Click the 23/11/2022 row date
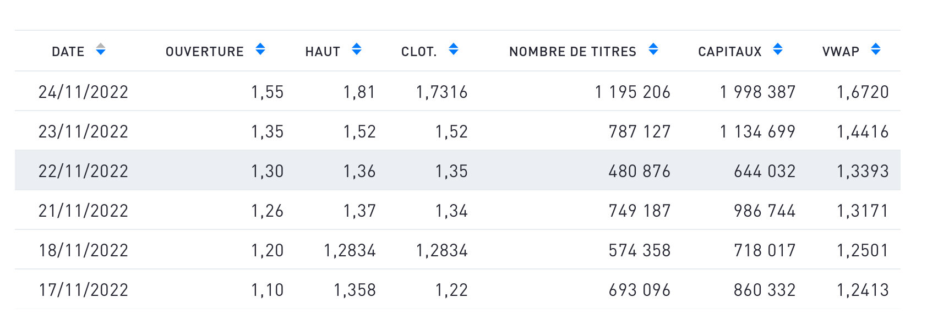The height and width of the screenshot is (330, 927). [83, 131]
